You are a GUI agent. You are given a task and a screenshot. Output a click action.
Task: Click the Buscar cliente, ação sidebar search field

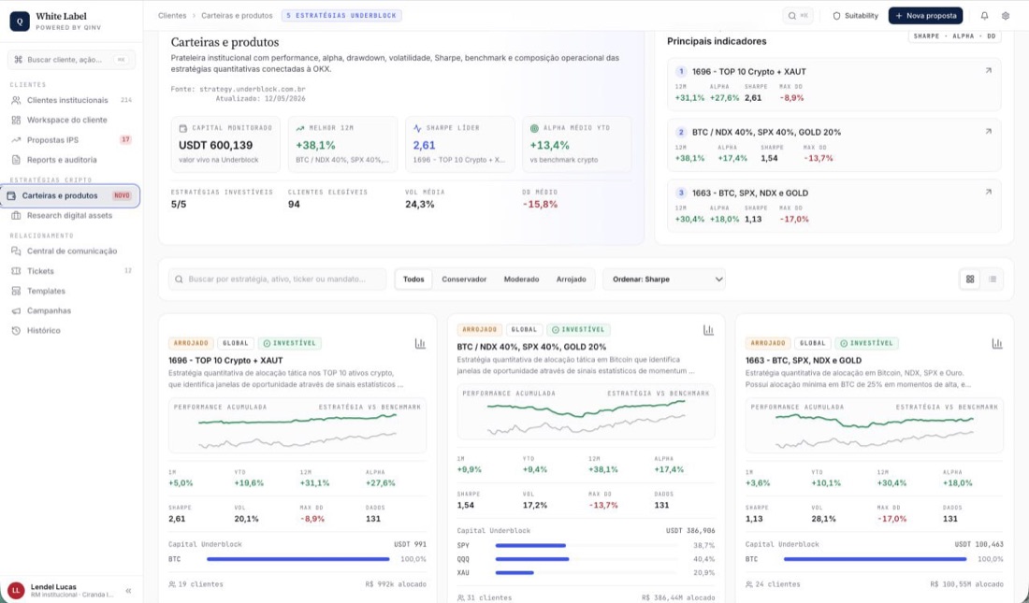point(71,59)
